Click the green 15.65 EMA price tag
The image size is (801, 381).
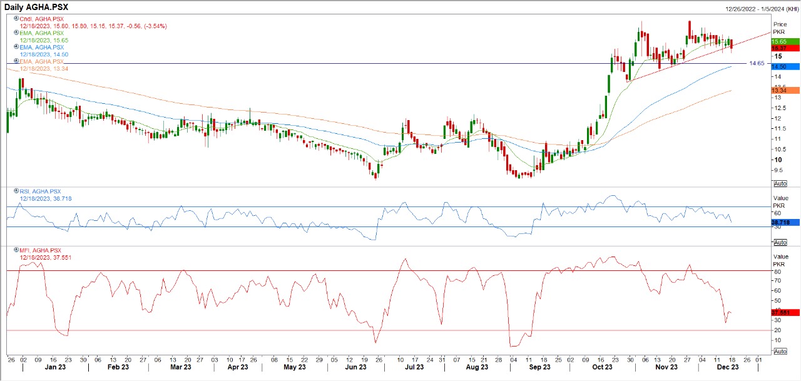click(x=785, y=41)
